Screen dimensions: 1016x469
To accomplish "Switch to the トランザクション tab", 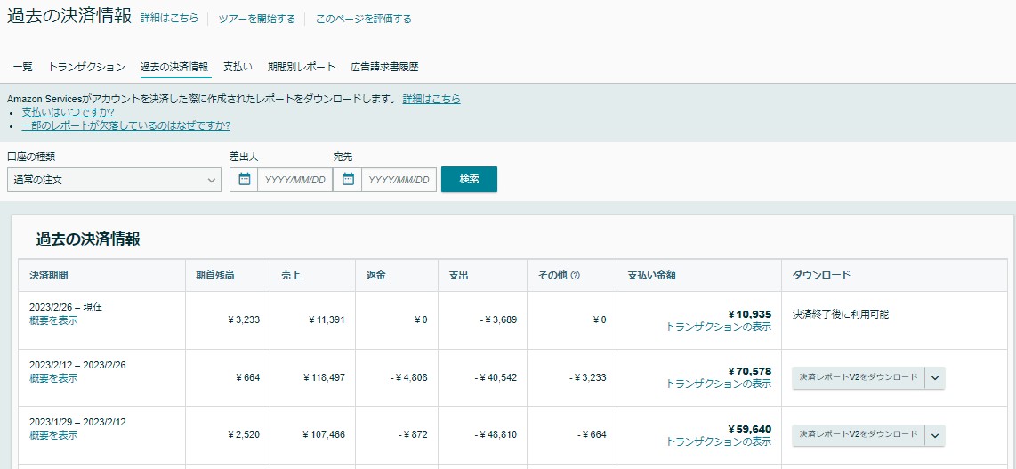I will tap(86, 67).
